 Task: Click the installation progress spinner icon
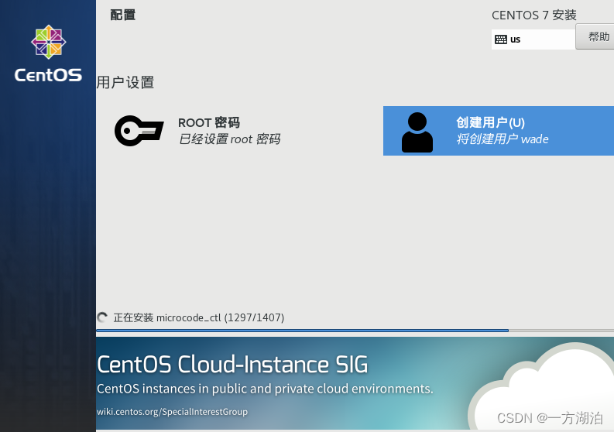click(102, 317)
